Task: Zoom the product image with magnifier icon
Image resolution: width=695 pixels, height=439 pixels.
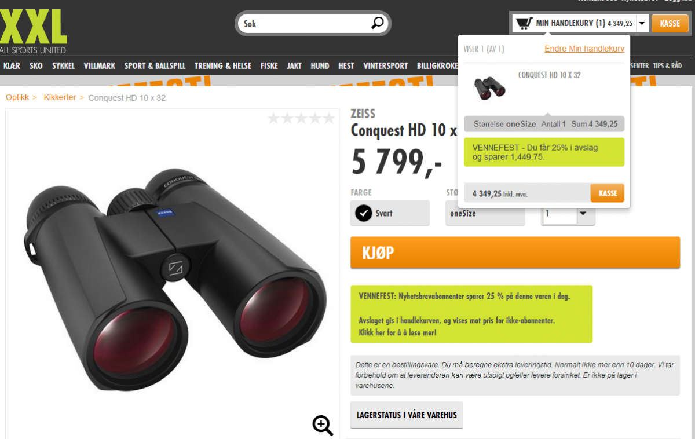Action: tap(323, 425)
